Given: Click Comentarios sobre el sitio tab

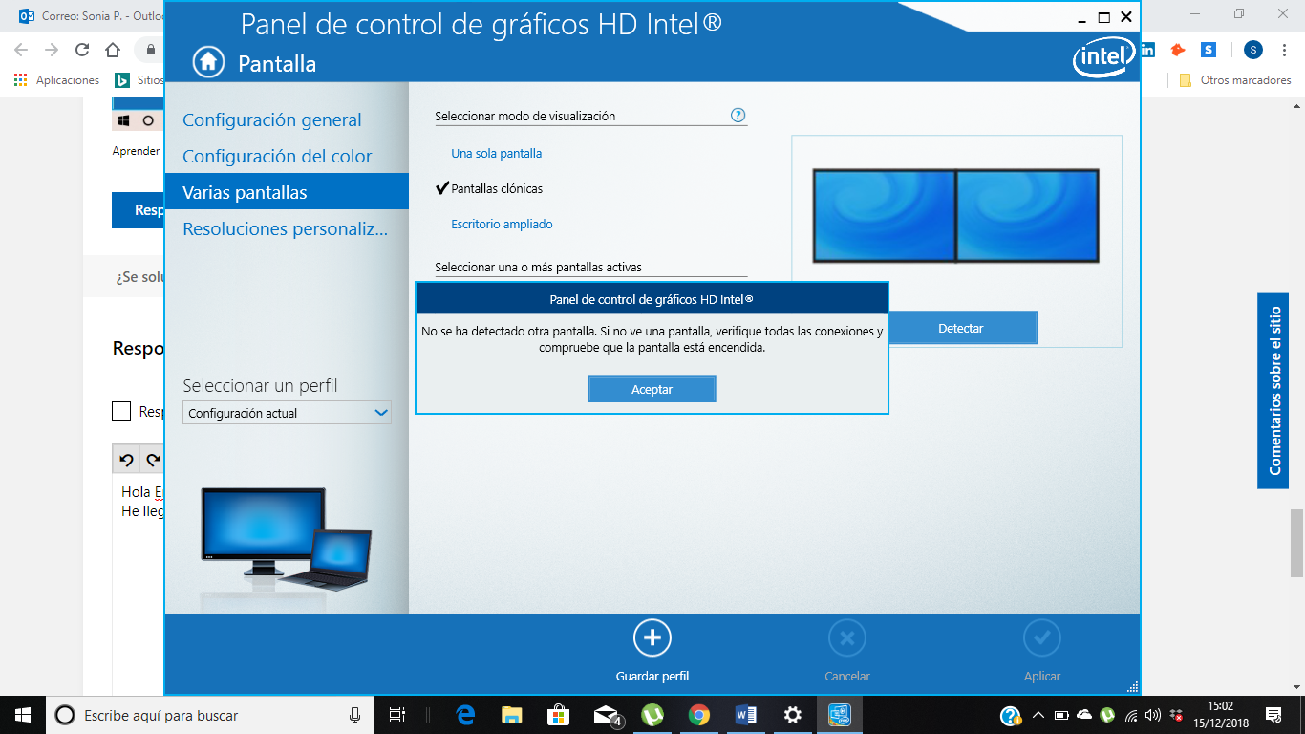Looking at the screenshot, I should pos(1273,390).
